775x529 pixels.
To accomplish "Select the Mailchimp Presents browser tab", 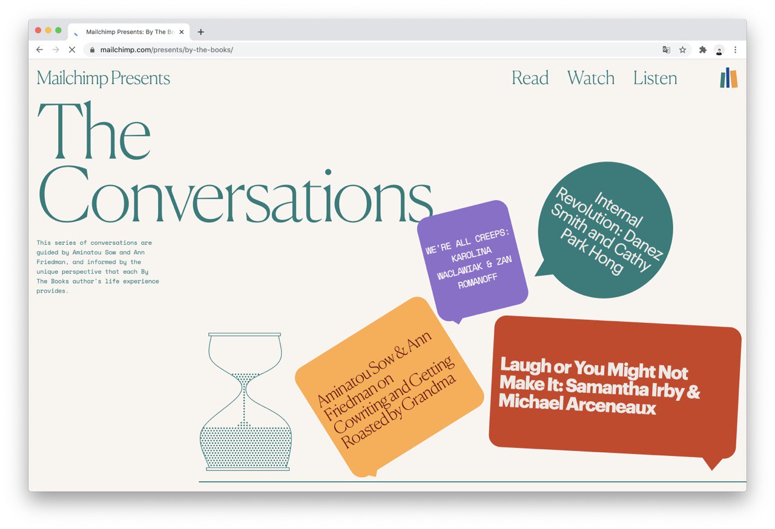I will 129,32.
